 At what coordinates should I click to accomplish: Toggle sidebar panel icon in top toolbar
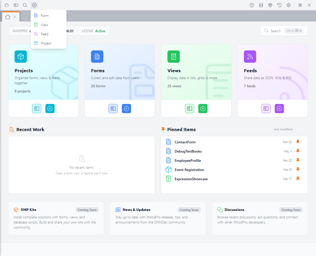pyautogui.click(x=16, y=5)
